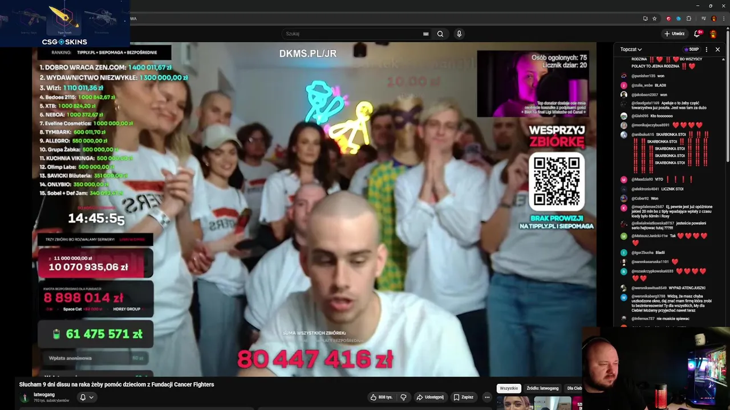This screenshot has height=410, width=730.
Task: Dislike the video
Action: [x=403, y=397]
